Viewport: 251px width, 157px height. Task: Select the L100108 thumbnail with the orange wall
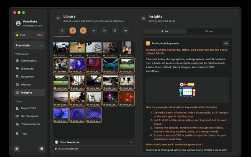pyautogui.click(x=77, y=47)
